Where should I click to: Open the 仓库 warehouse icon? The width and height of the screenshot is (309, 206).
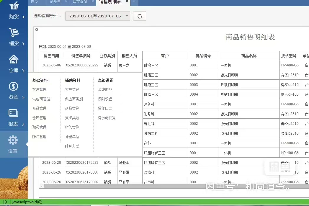point(14,60)
